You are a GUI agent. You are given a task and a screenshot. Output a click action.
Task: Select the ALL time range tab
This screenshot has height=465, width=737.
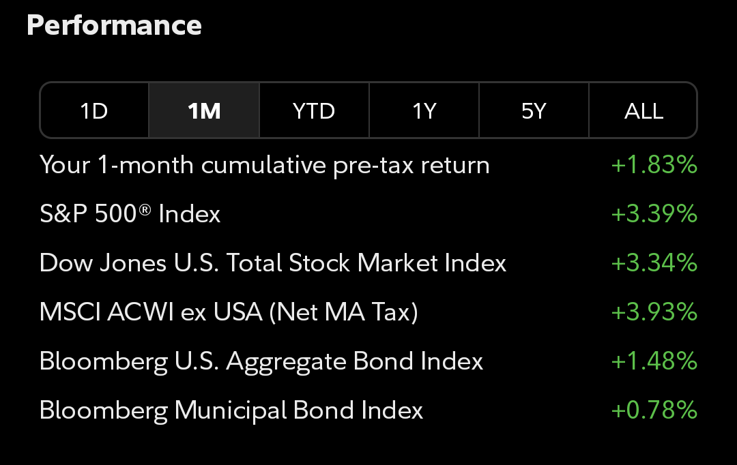point(644,111)
